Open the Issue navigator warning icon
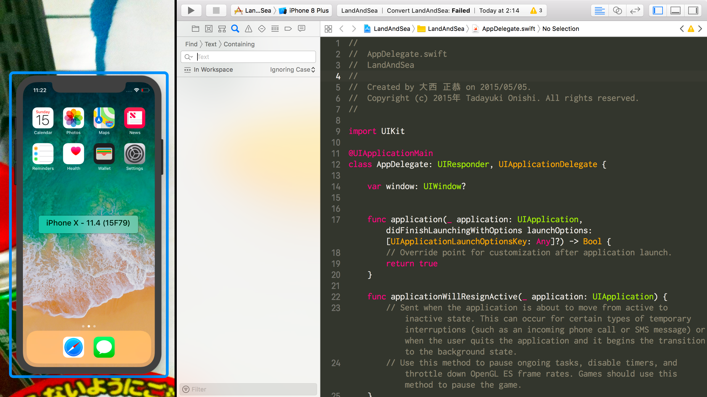 [249, 29]
